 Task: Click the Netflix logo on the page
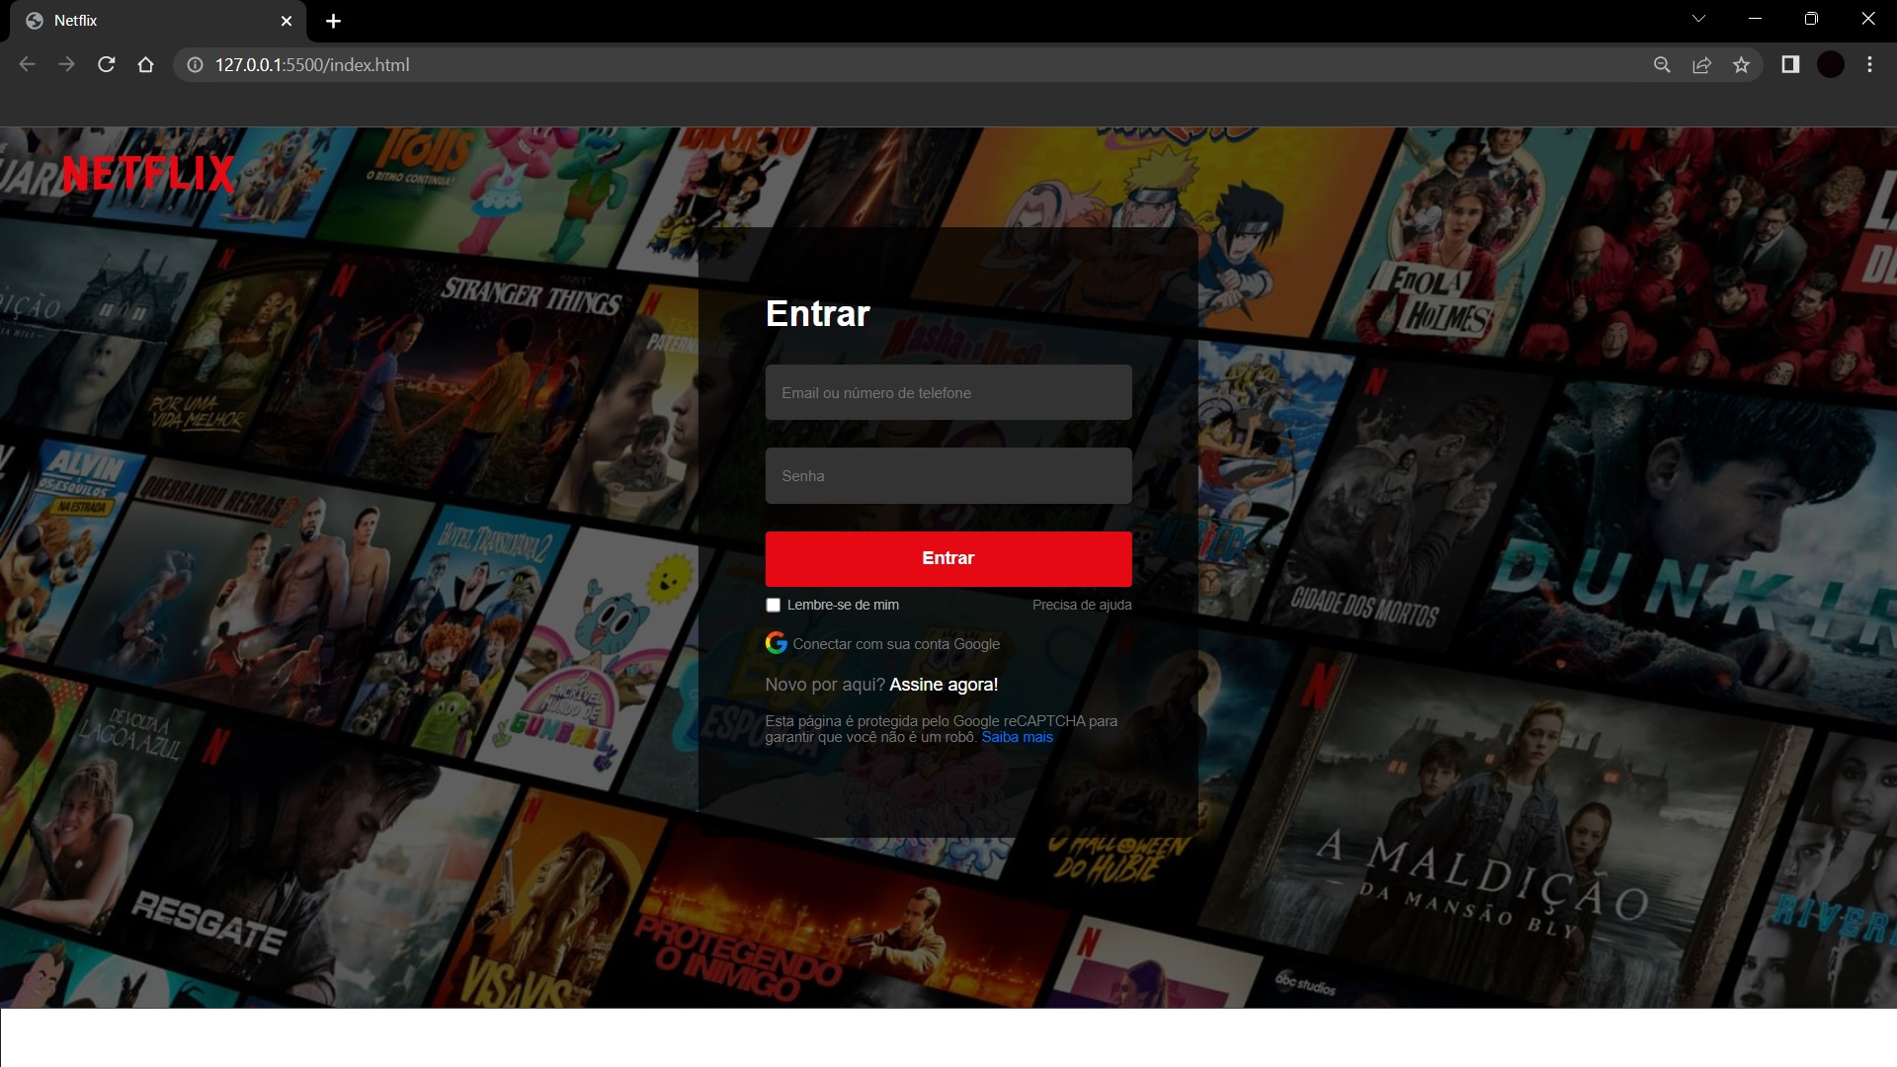point(148,175)
